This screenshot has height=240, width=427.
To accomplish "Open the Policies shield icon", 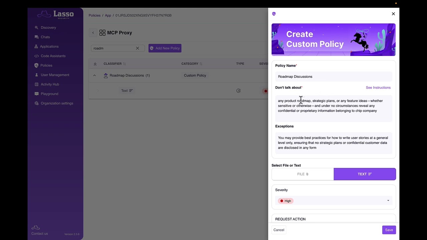I will (x=36, y=65).
